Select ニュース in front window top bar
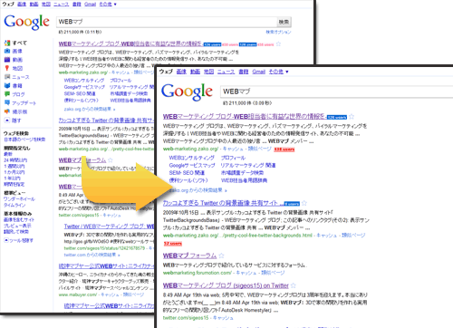This screenshot has width=453, height=328. point(226,72)
